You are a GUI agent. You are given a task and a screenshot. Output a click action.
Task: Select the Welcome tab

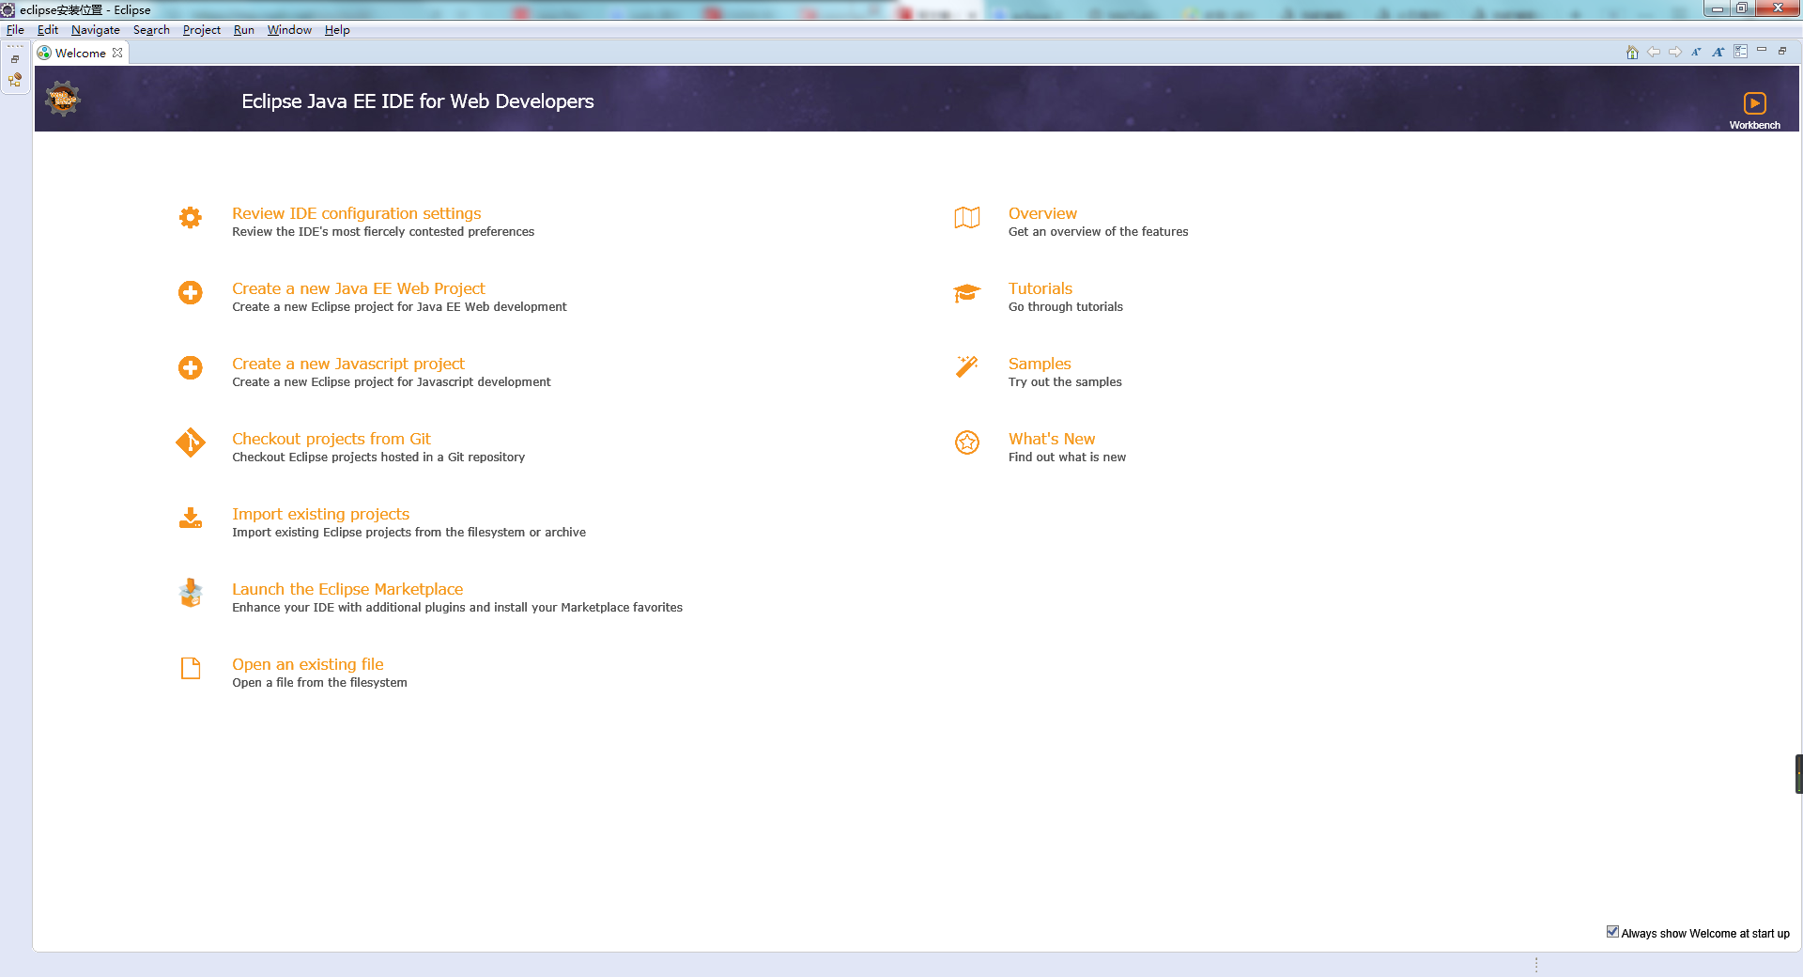point(81,53)
